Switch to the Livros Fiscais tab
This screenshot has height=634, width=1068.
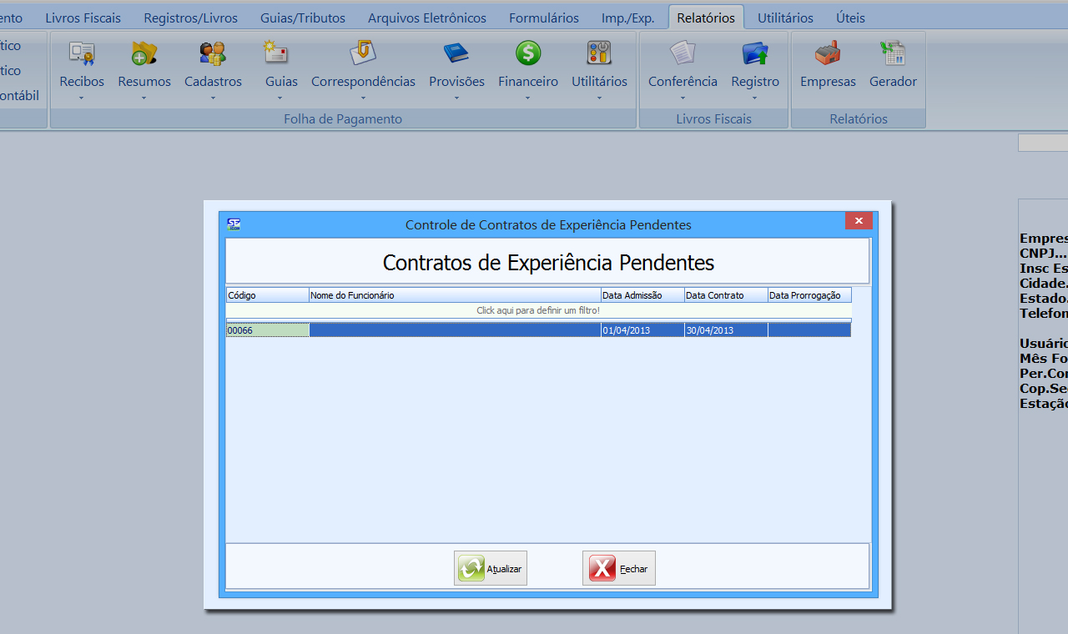[83, 18]
